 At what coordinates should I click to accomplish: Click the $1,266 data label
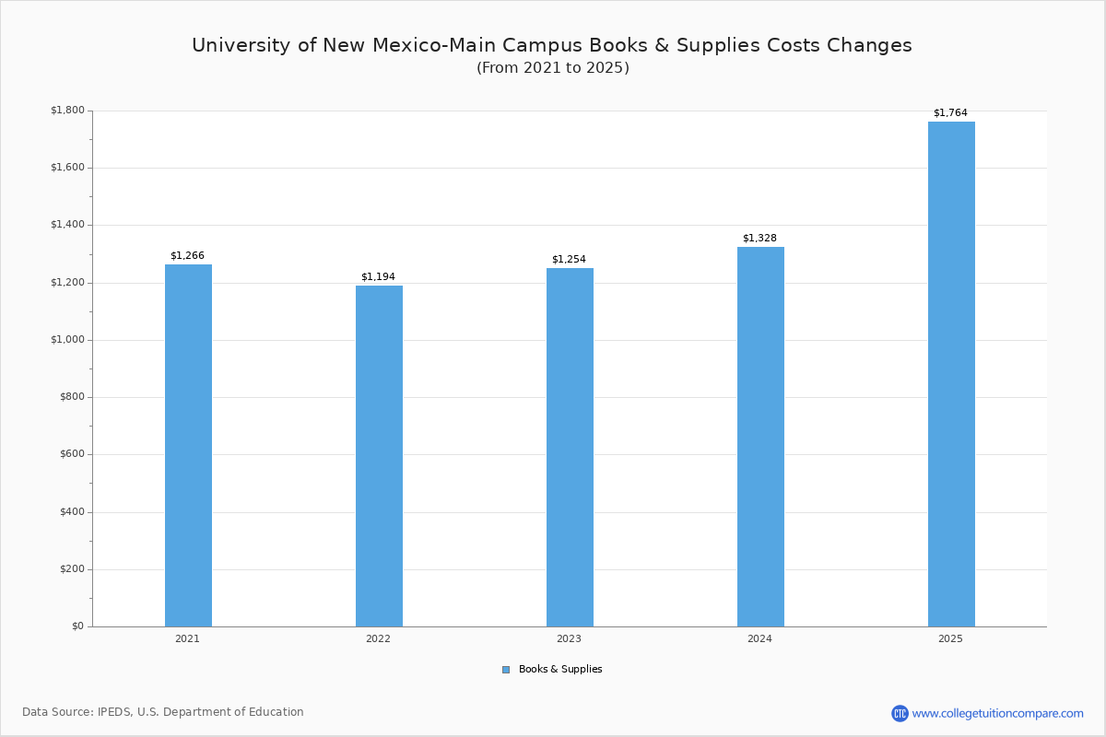click(187, 256)
